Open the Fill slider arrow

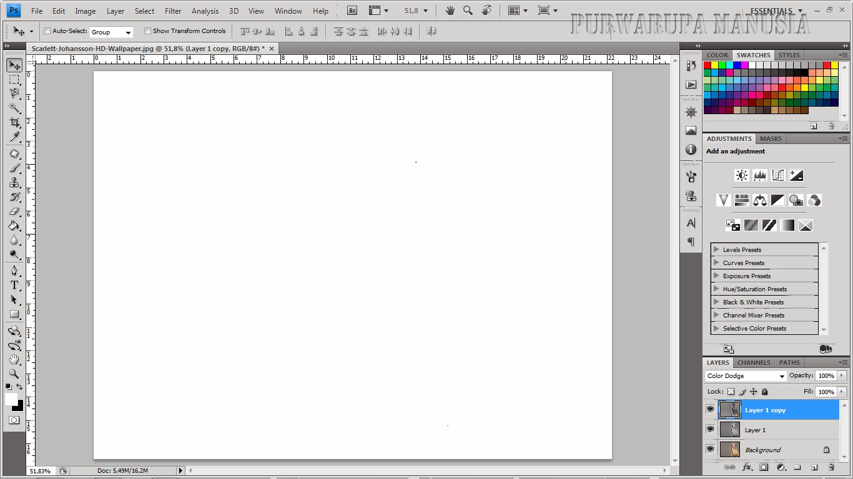coord(842,392)
